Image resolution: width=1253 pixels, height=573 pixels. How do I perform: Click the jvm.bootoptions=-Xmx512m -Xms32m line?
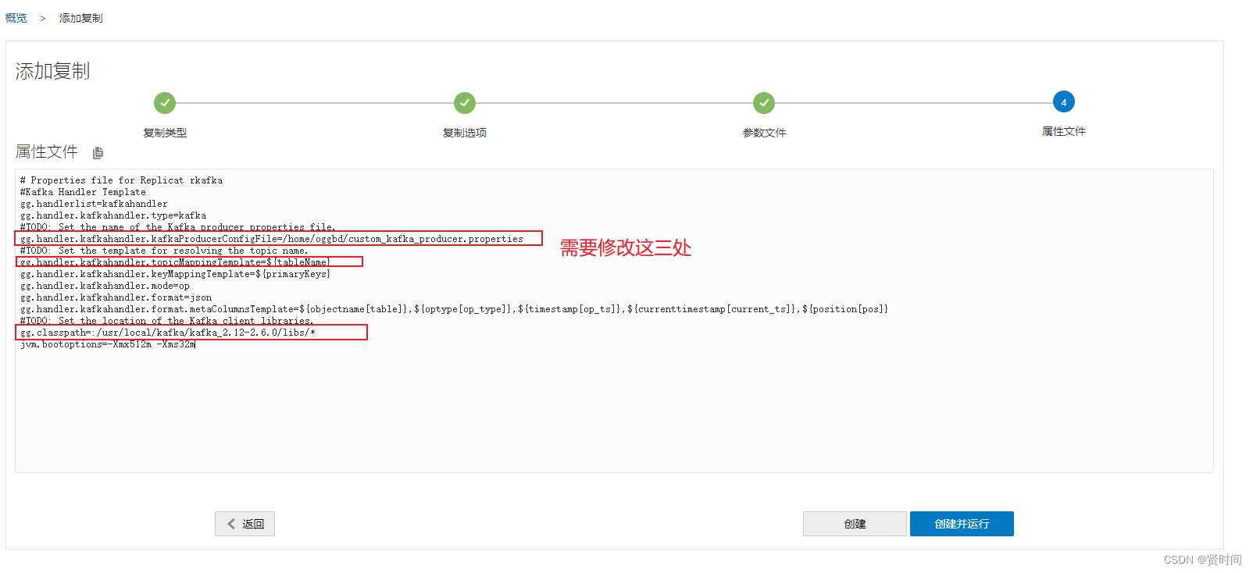tap(108, 344)
